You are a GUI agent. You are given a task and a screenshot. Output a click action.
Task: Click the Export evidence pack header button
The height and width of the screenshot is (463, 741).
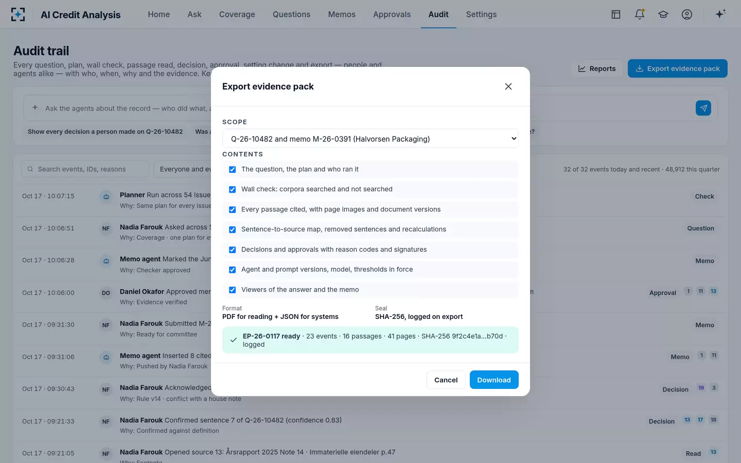pos(678,68)
